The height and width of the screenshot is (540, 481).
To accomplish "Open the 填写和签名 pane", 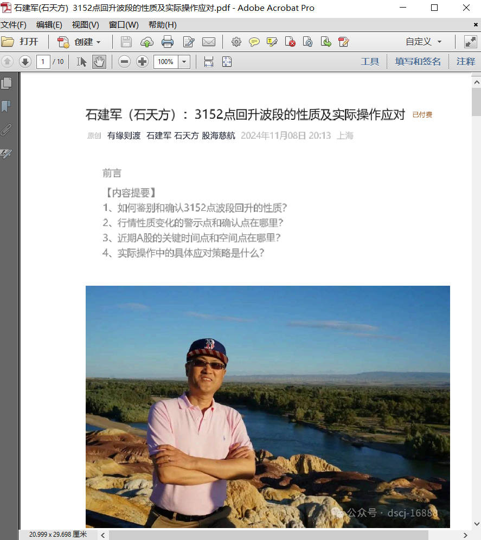I will [418, 62].
